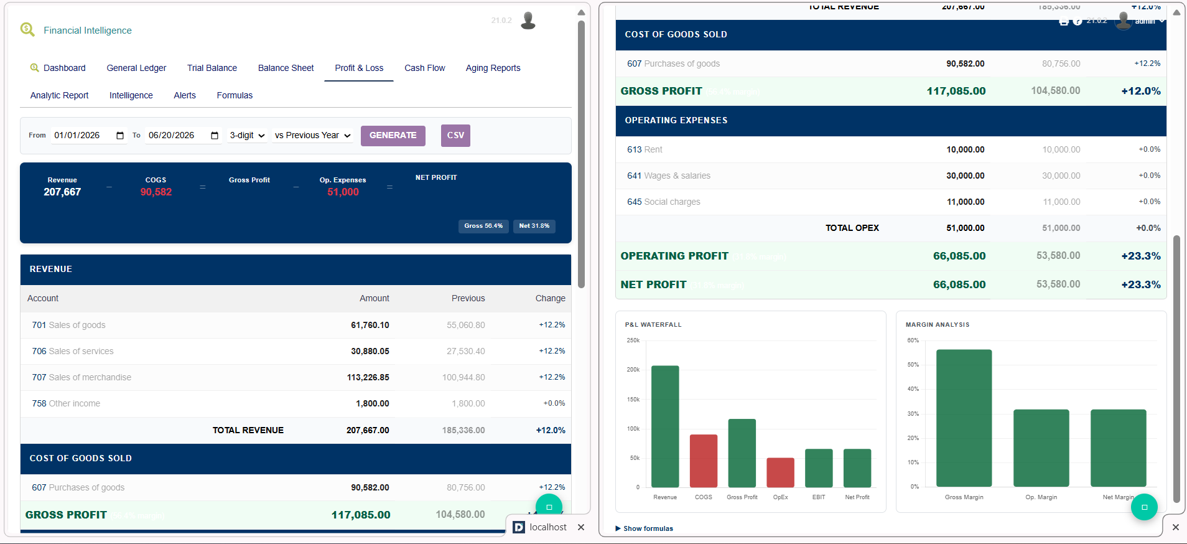Image resolution: width=1187 pixels, height=544 pixels.
Task: Expand the Show formulas section
Action: tap(644, 528)
